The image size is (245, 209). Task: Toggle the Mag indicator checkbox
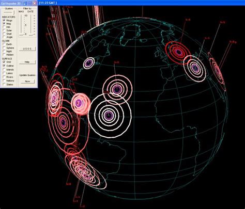[4, 24]
